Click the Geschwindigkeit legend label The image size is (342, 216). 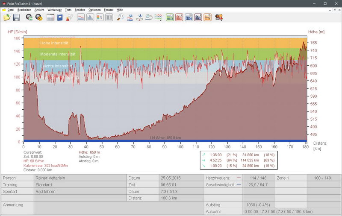[220, 185]
